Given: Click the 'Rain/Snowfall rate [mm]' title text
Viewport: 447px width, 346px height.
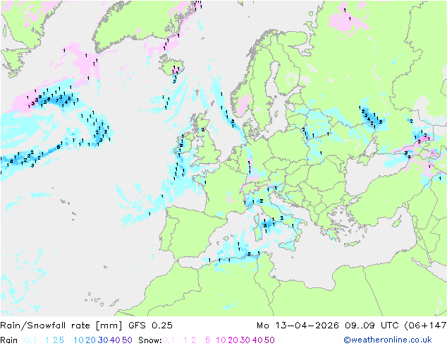Looking at the screenshot, I should pyautogui.click(x=61, y=326).
